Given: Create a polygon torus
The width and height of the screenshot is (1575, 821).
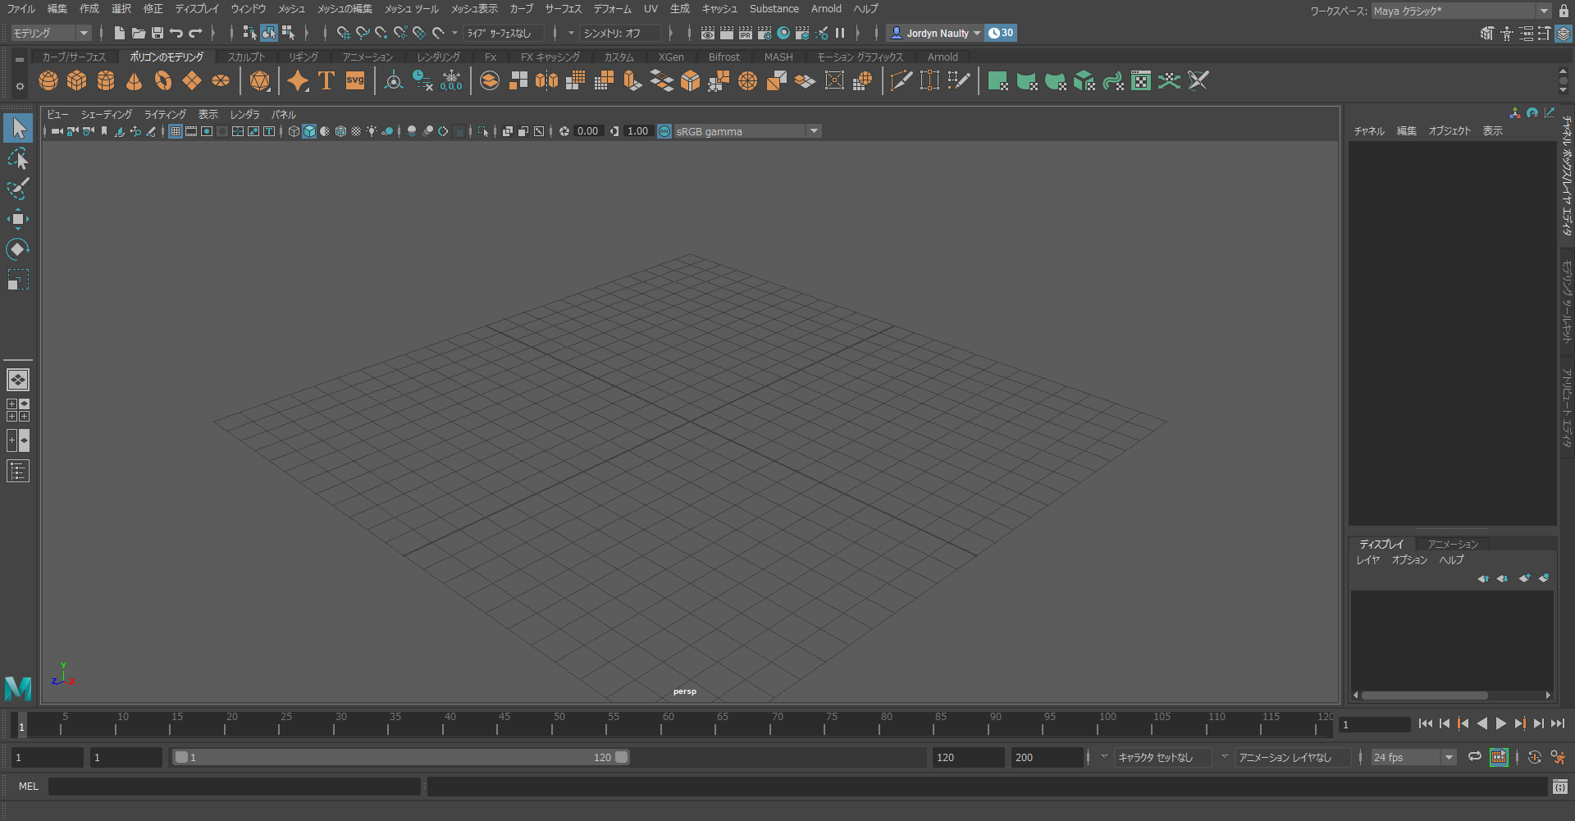Looking at the screenshot, I should click(x=162, y=80).
